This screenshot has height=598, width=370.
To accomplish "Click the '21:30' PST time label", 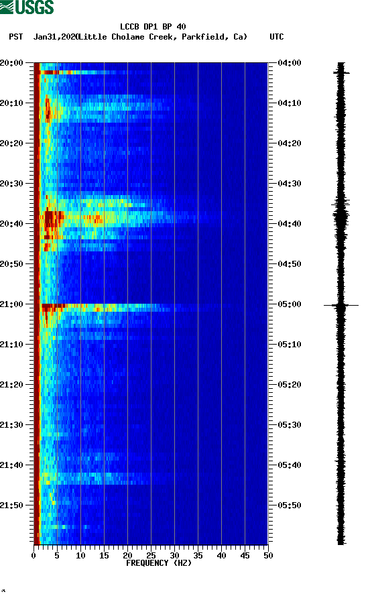I will (x=11, y=425).
